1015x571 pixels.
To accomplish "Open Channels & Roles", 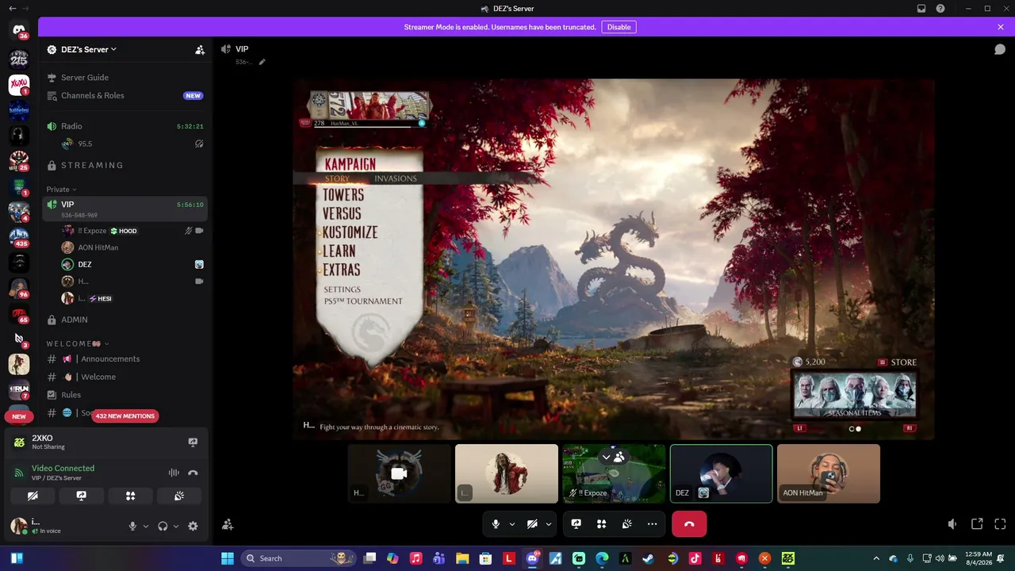I will tap(125, 96).
